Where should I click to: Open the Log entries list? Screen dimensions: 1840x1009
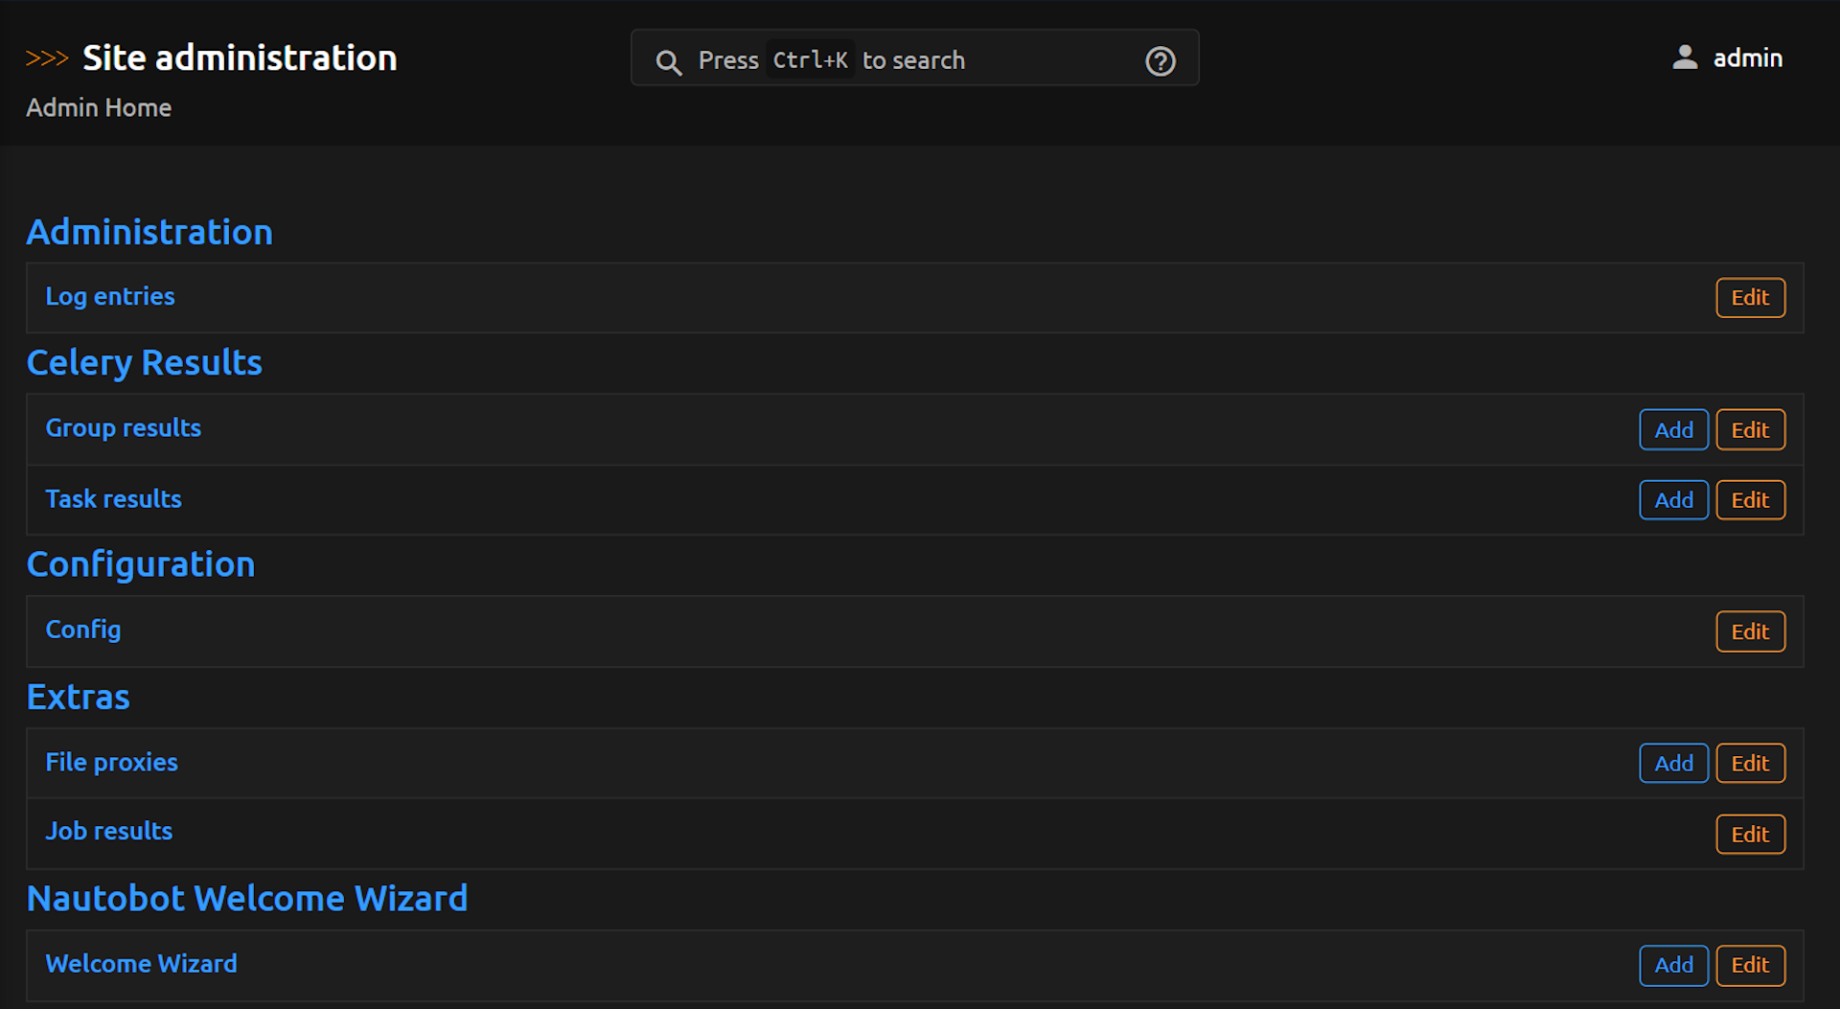pos(110,296)
